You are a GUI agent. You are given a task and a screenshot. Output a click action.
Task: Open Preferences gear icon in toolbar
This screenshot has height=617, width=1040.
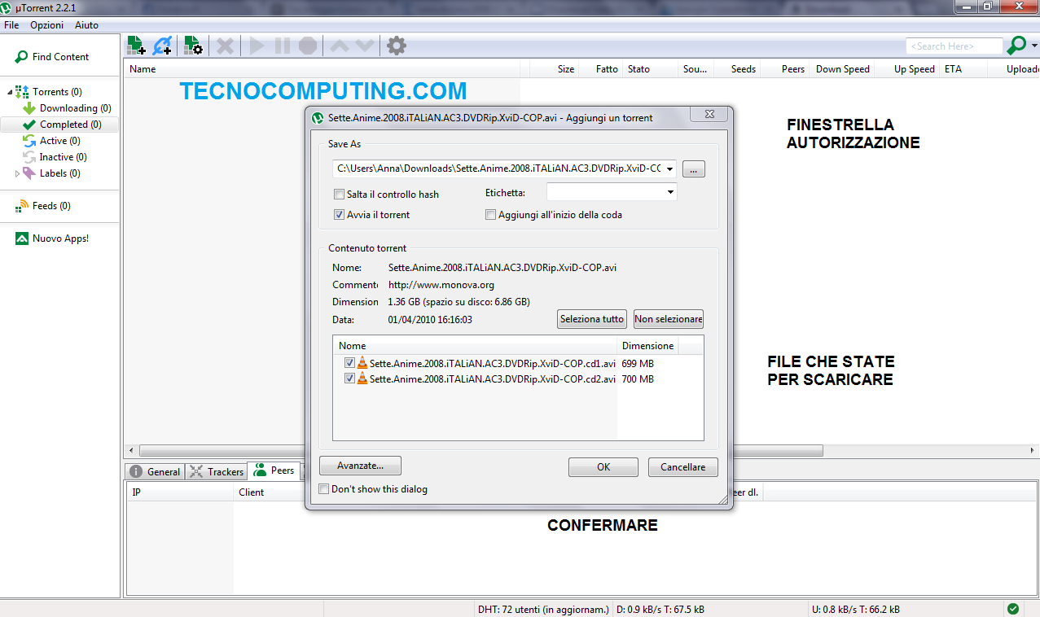pos(396,46)
